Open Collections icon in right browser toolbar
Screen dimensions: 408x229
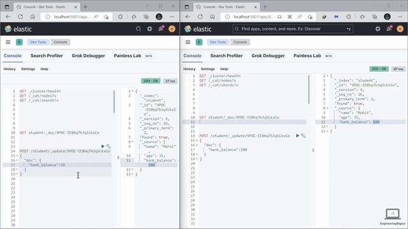pyautogui.click(x=374, y=17)
